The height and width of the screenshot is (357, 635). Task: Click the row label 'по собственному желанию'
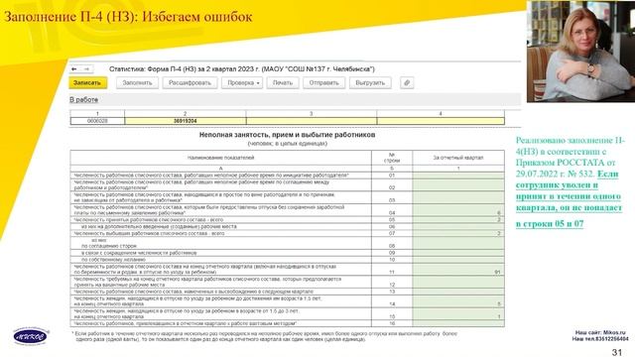pos(113,260)
